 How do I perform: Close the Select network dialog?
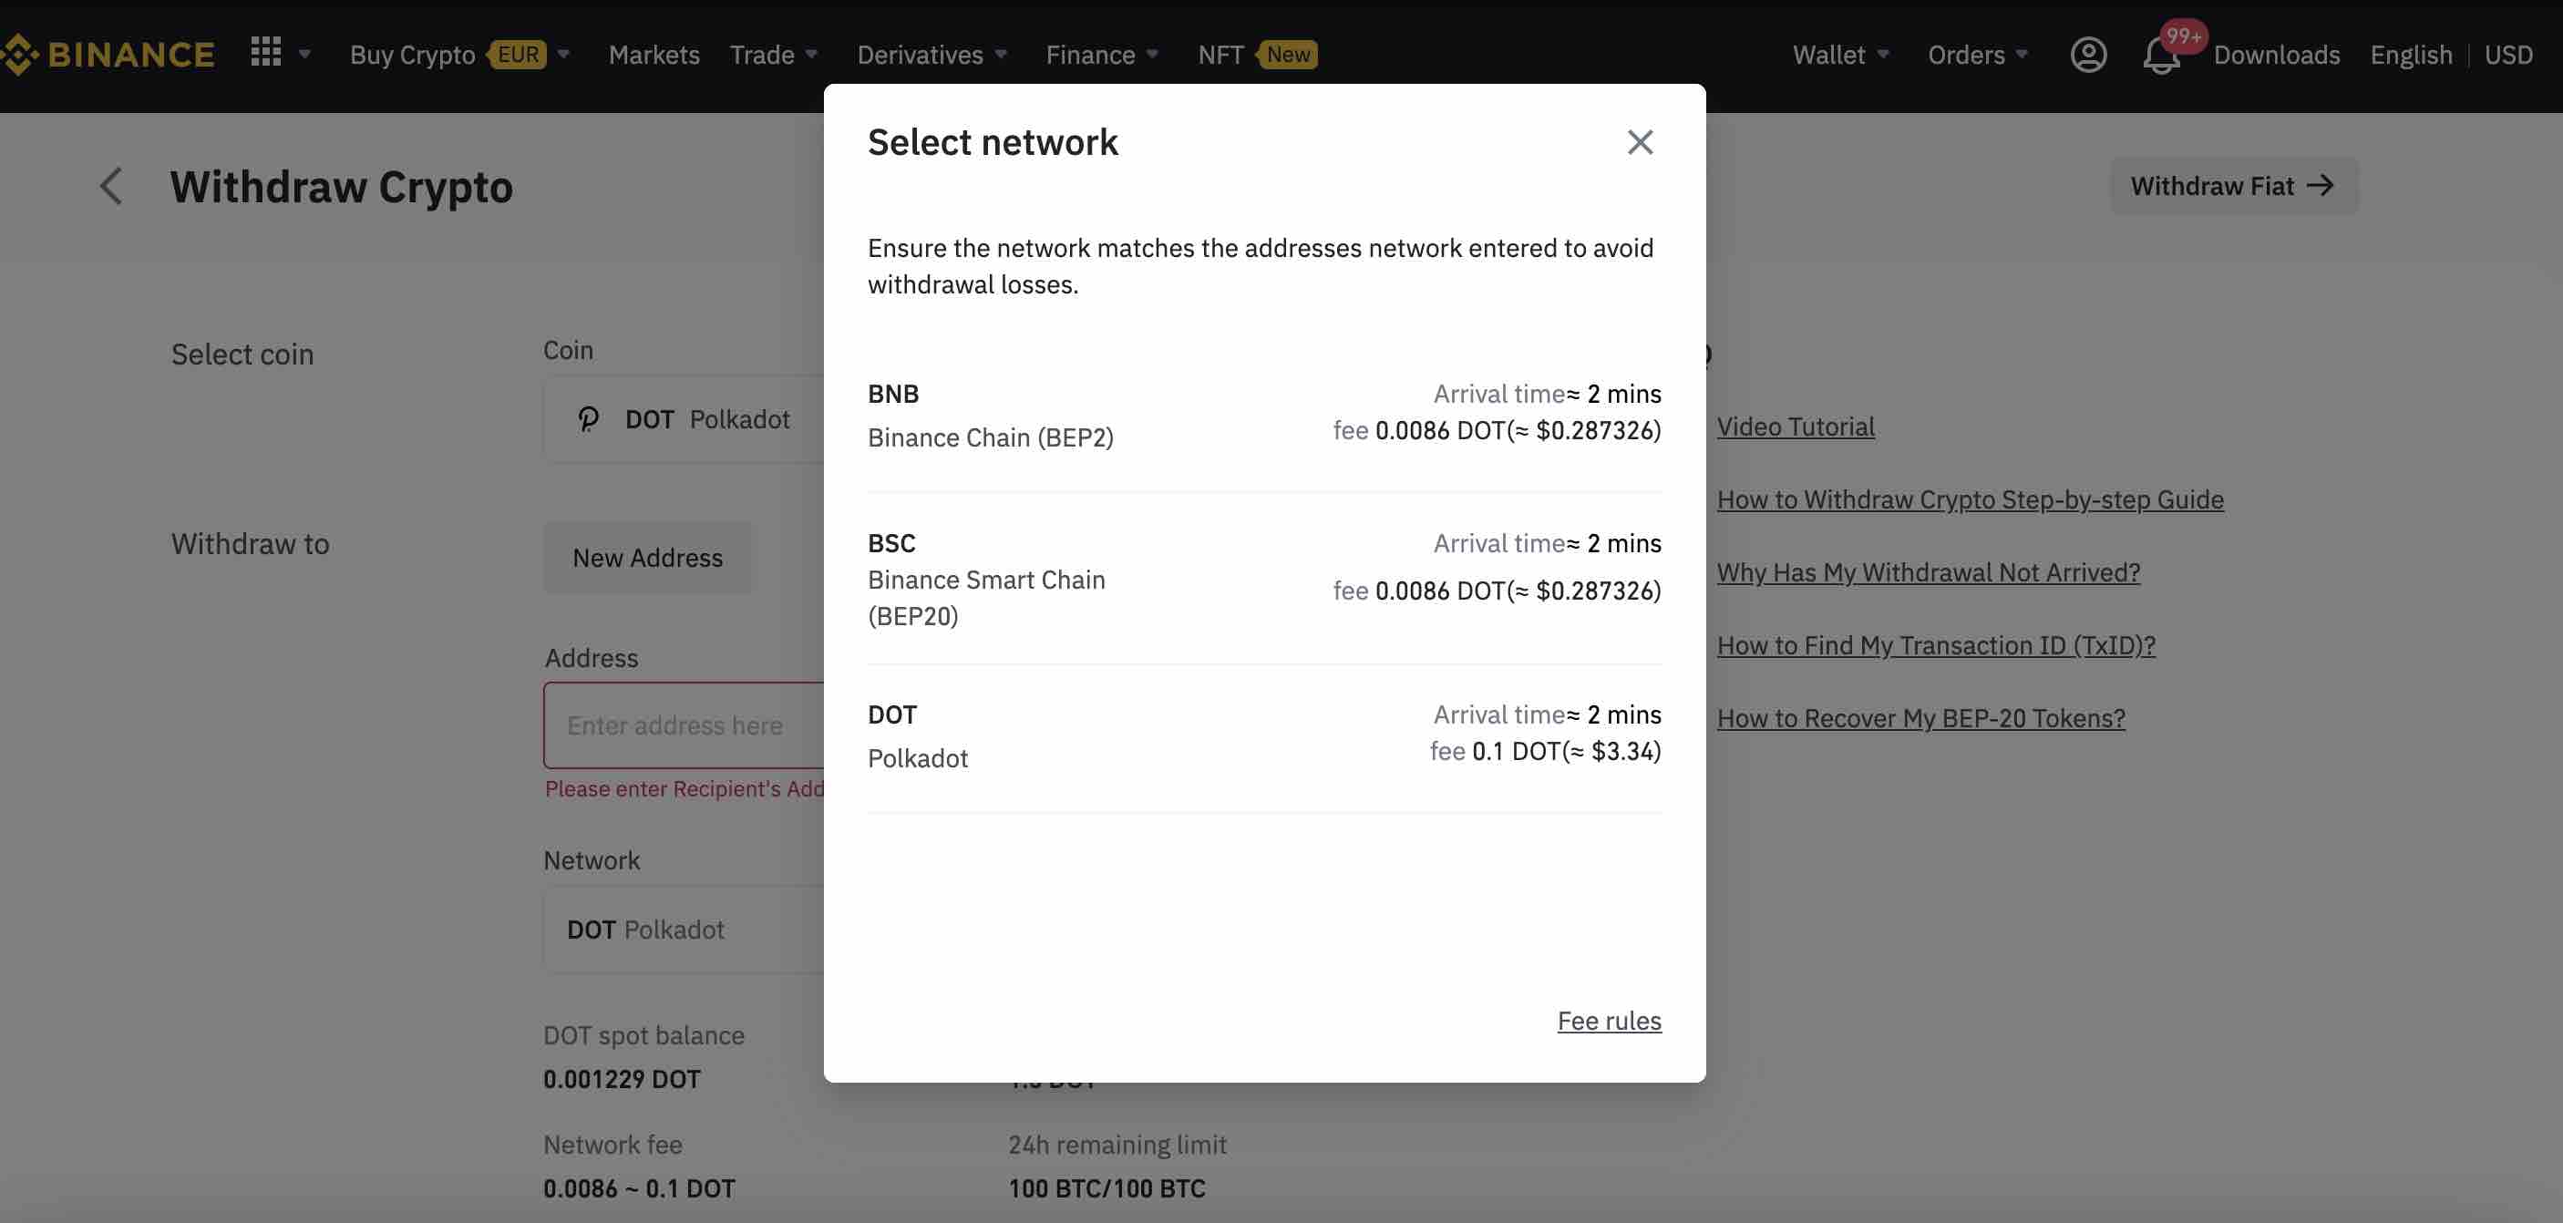(1640, 142)
